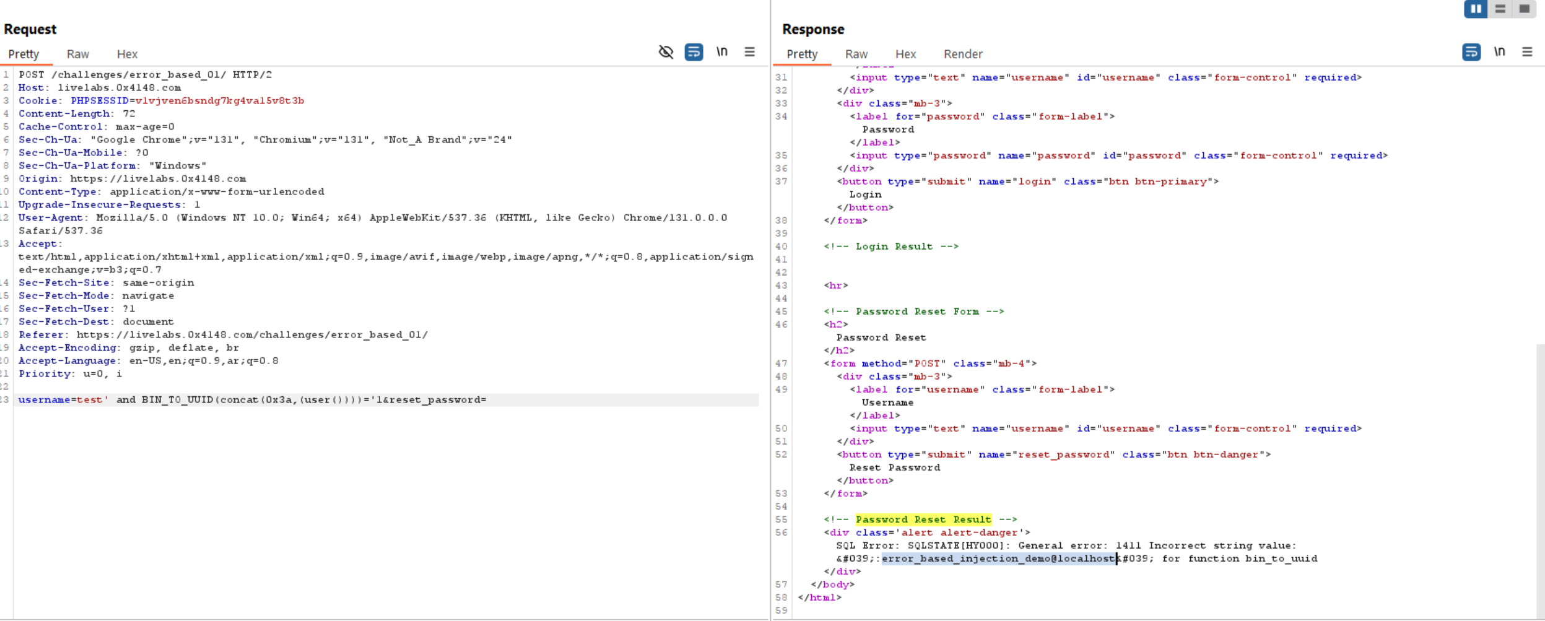Click the POST /challenges/error_based_01/ request line
Viewport: 1545px width, 621px height.
(145, 75)
